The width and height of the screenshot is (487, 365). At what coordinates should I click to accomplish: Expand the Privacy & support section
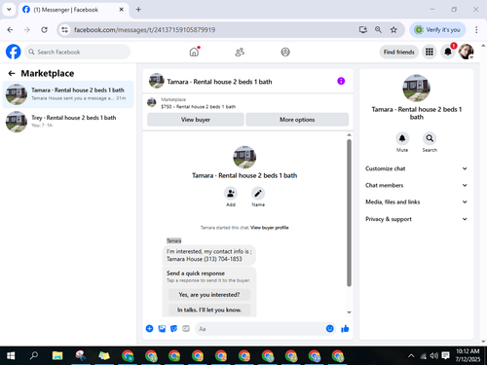click(416, 219)
